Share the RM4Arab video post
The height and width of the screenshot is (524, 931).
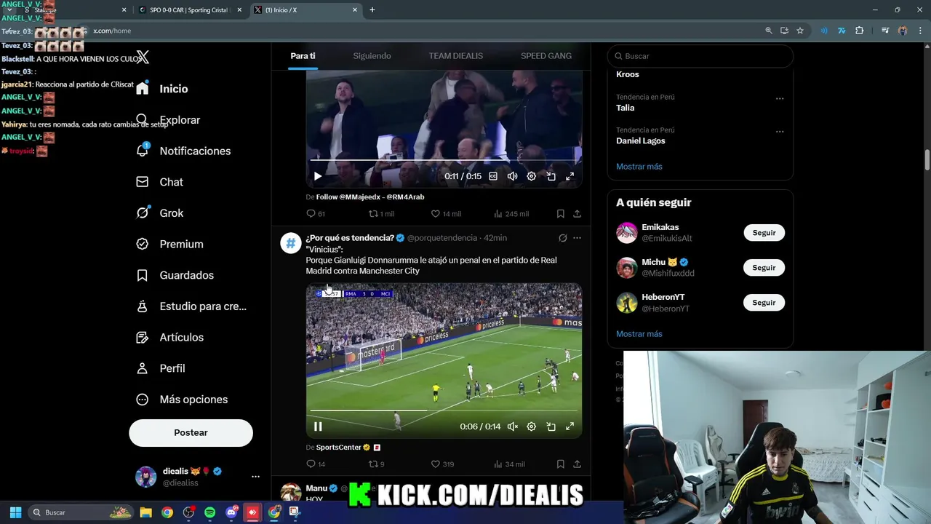[577, 214]
